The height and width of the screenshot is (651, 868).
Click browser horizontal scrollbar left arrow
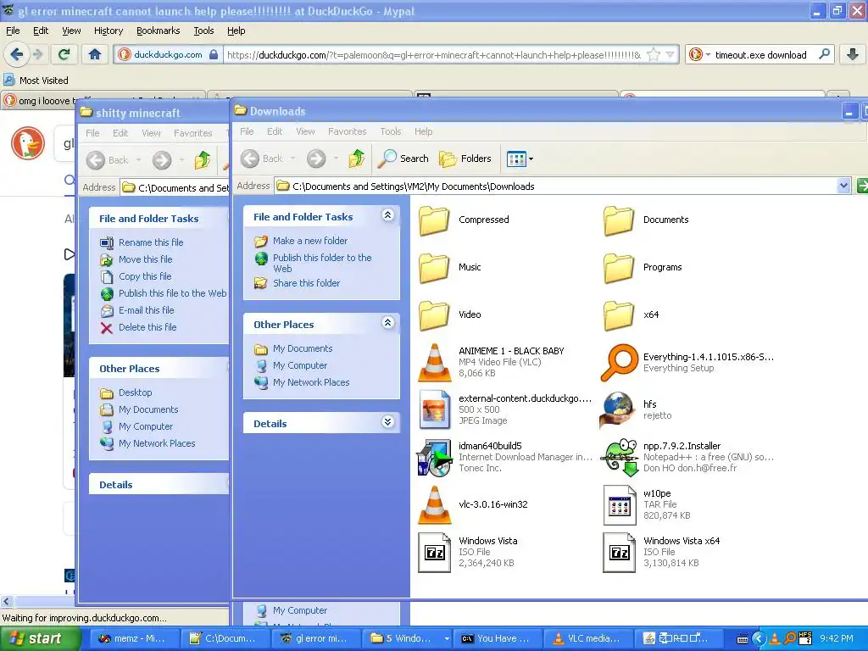click(x=6, y=601)
